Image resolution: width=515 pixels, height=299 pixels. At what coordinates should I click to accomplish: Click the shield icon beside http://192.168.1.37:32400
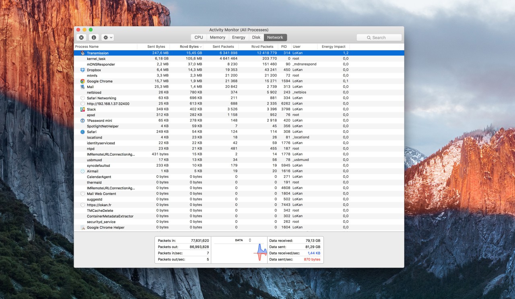(x=82, y=104)
